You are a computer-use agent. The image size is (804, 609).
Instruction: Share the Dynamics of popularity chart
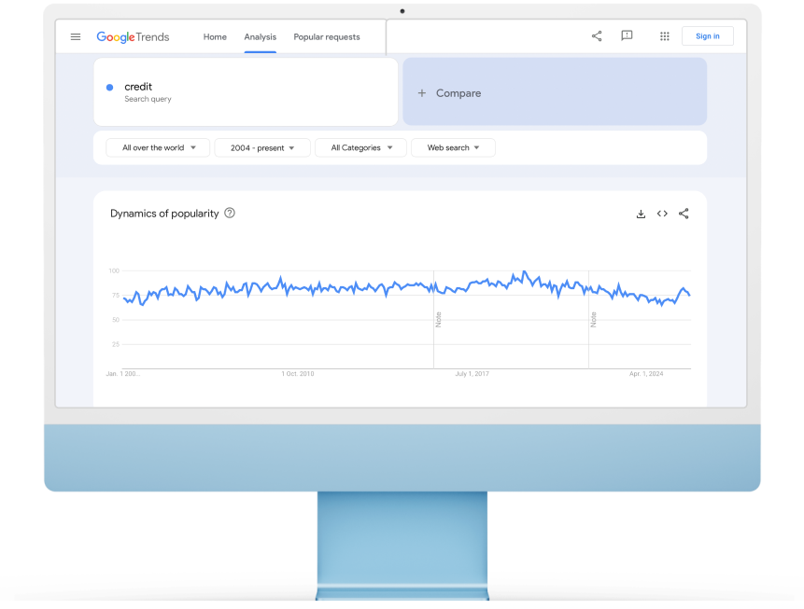[x=684, y=214]
